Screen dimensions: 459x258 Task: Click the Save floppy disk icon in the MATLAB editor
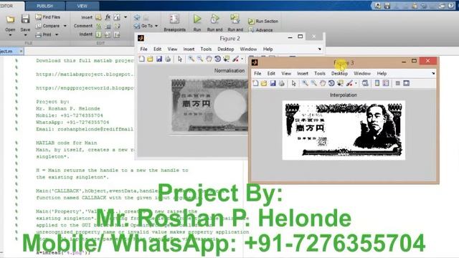point(26,19)
